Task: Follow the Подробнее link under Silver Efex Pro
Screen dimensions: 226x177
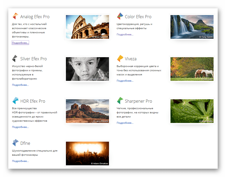Action: [x=20, y=85]
